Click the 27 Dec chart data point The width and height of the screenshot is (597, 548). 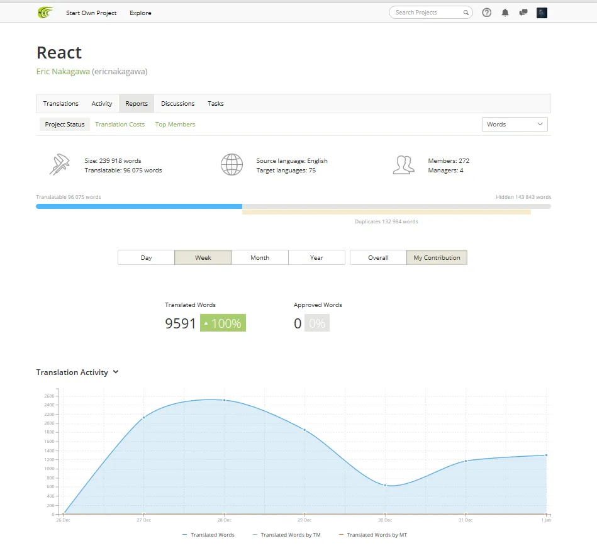[x=144, y=418]
